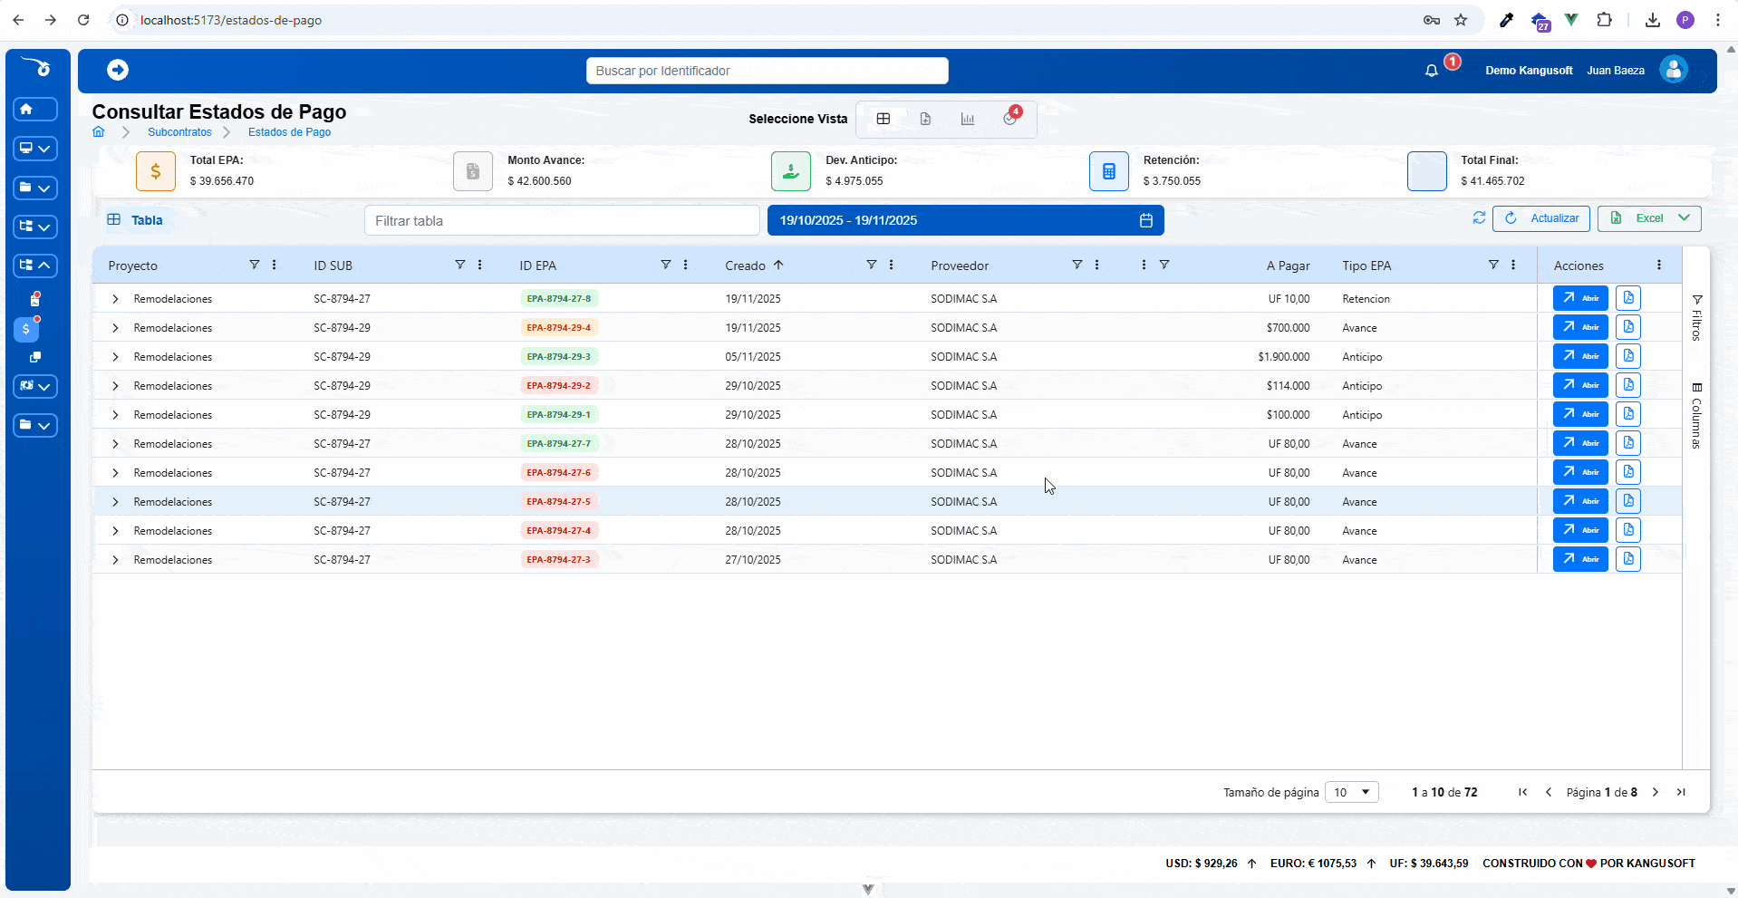Screen dimensions: 1738x898
Task: Click the user avatar icon
Action: [x=1674, y=70]
